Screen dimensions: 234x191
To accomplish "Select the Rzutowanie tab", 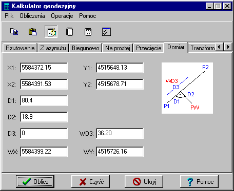I will tap(20, 48).
